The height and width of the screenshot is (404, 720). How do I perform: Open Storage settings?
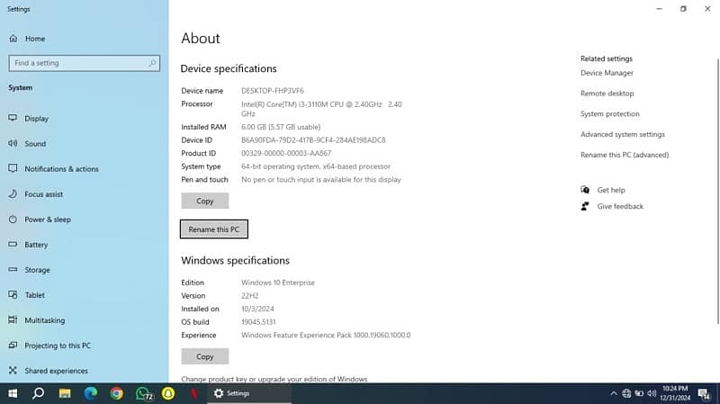point(37,270)
